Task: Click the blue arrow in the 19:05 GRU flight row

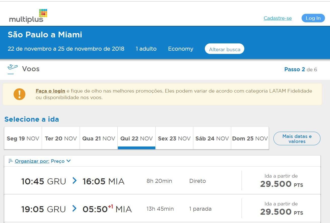Action: click(x=74, y=208)
